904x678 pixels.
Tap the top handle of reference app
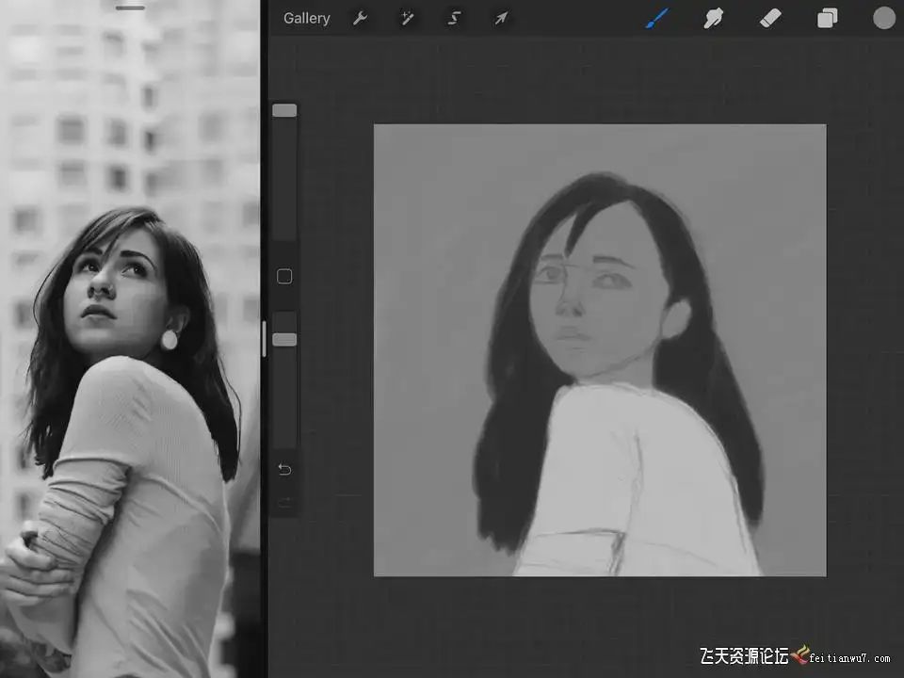130,8
